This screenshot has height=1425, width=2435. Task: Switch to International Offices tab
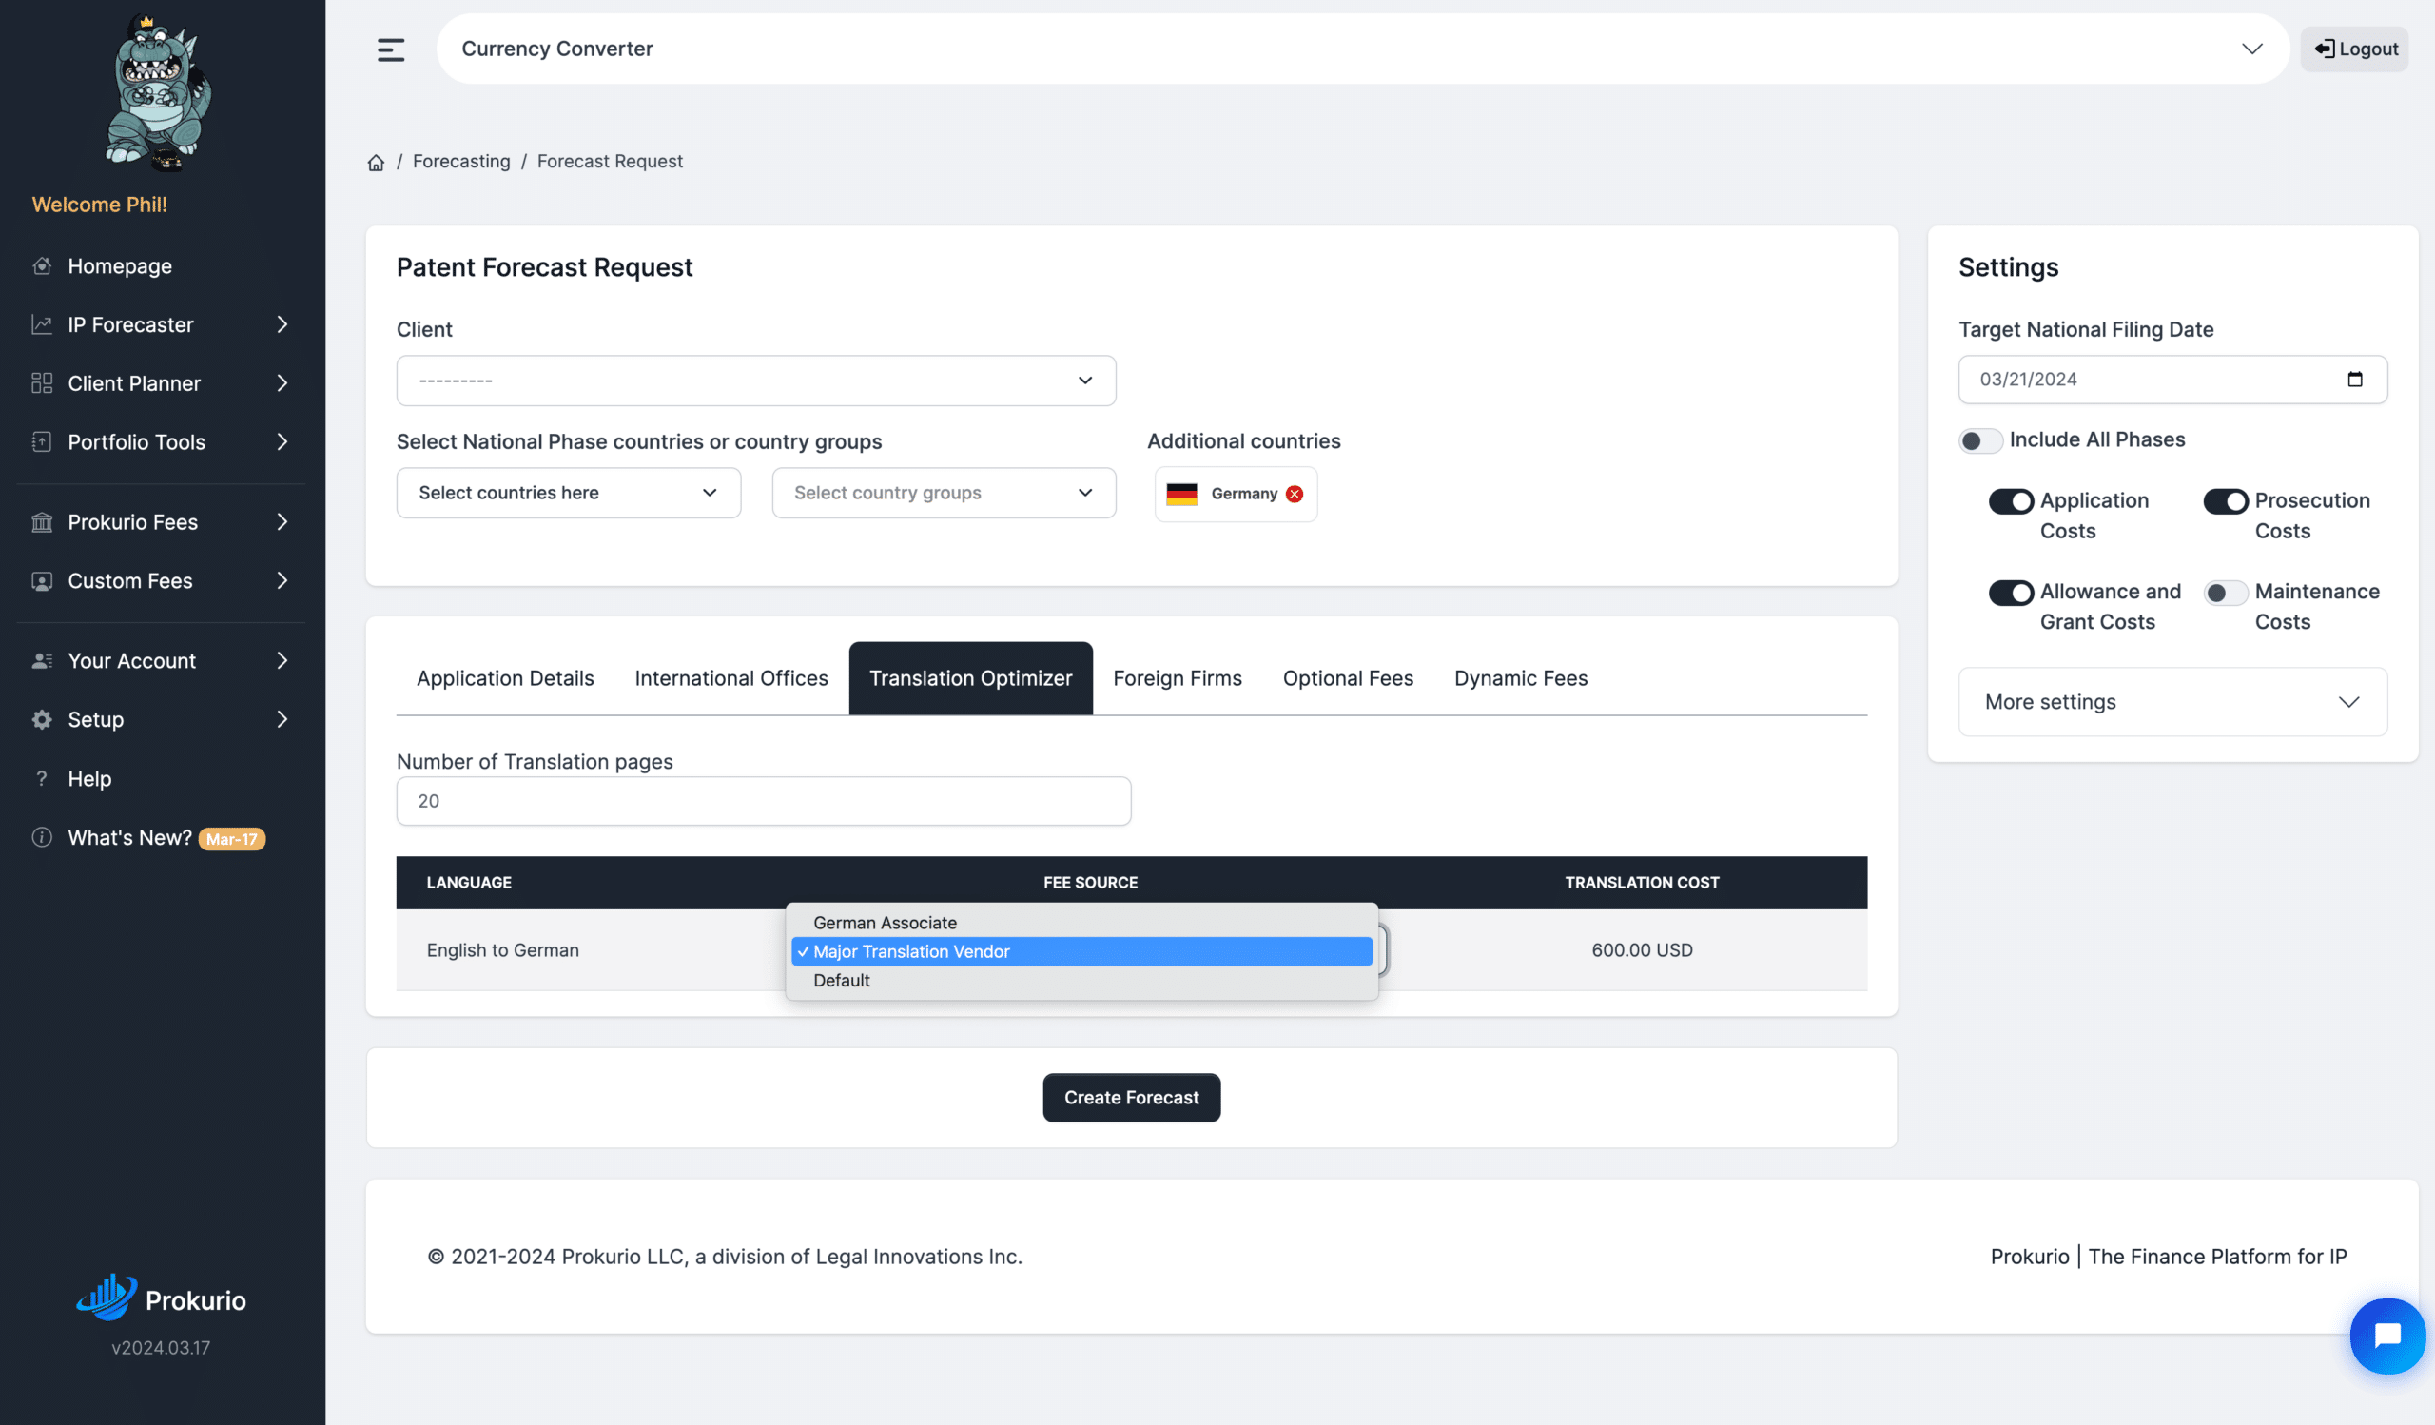(x=730, y=678)
